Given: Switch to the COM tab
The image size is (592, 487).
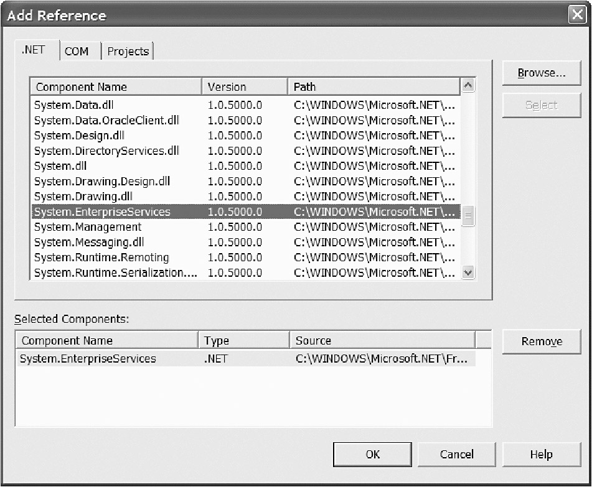Looking at the screenshot, I should pos(77,52).
